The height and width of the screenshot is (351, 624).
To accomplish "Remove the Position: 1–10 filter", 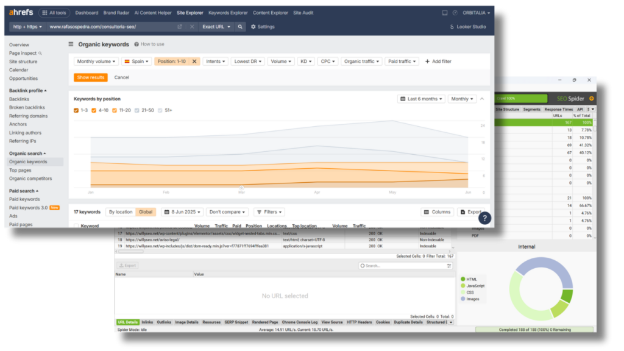I will pyautogui.click(x=194, y=62).
